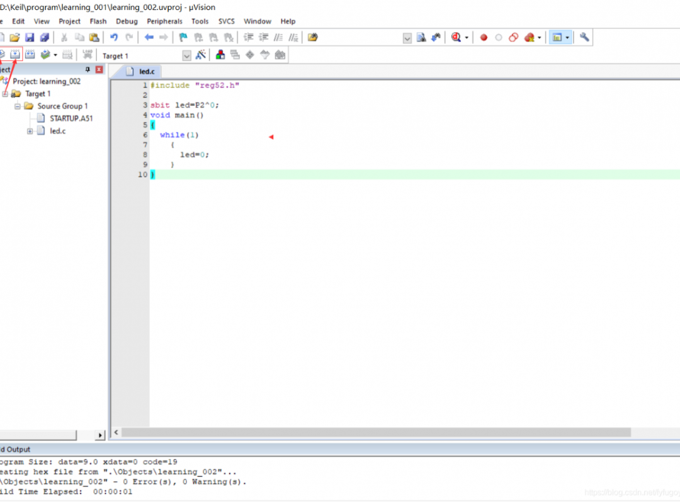Click the Save All icon
The width and height of the screenshot is (680, 502).
pyautogui.click(x=45, y=37)
